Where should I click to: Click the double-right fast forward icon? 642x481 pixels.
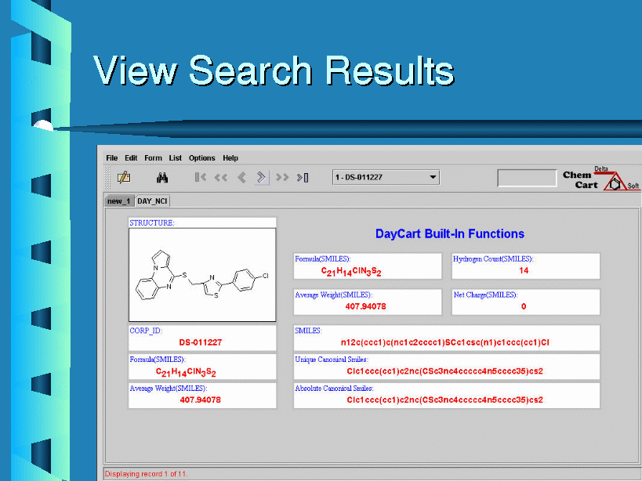click(282, 178)
